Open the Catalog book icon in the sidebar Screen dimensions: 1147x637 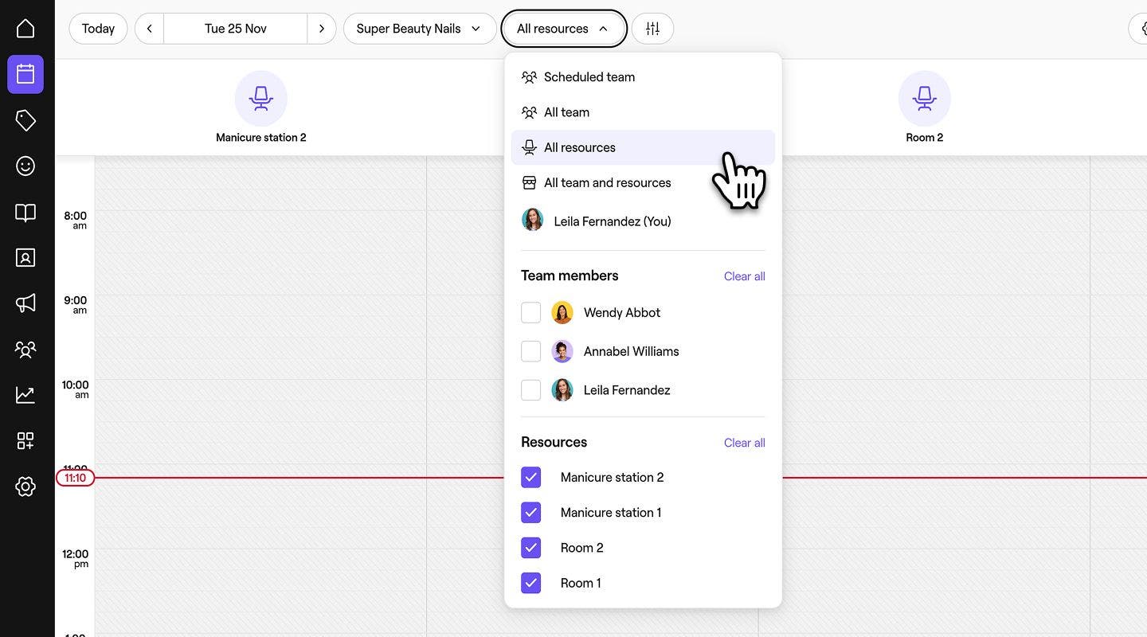point(25,212)
